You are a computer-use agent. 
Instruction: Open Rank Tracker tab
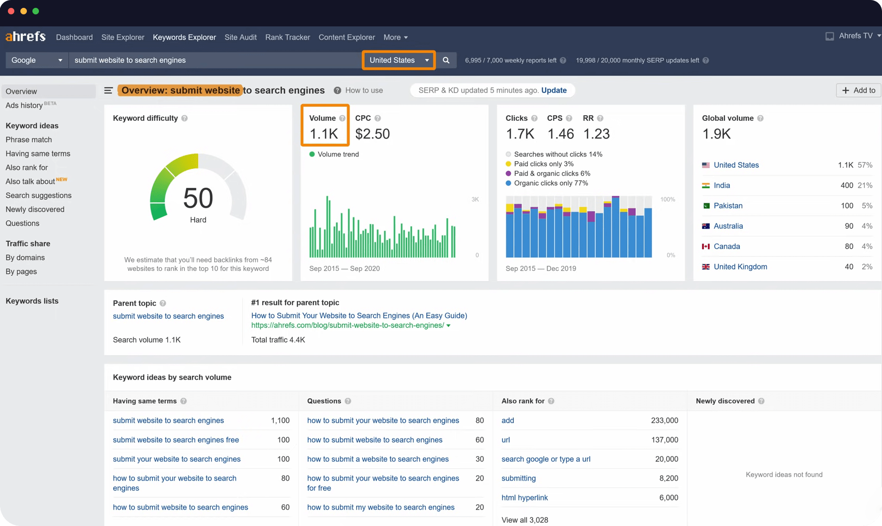[x=288, y=37]
